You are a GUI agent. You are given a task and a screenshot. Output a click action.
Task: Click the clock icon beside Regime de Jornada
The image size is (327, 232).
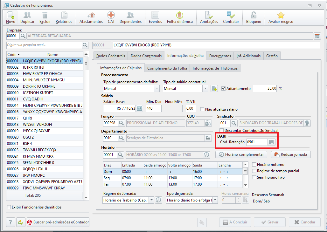click(x=158, y=200)
